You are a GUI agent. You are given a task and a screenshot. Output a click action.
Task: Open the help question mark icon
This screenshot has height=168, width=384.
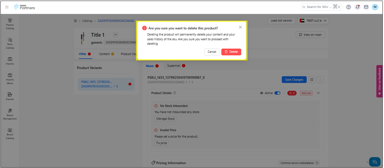pyautogui.click(x=349, y=7)
